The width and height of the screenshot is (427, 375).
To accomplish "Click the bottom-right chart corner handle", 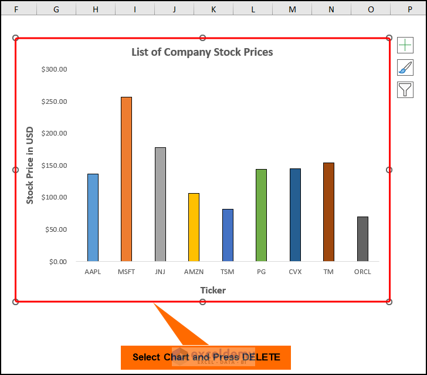I will coord(389,302).
